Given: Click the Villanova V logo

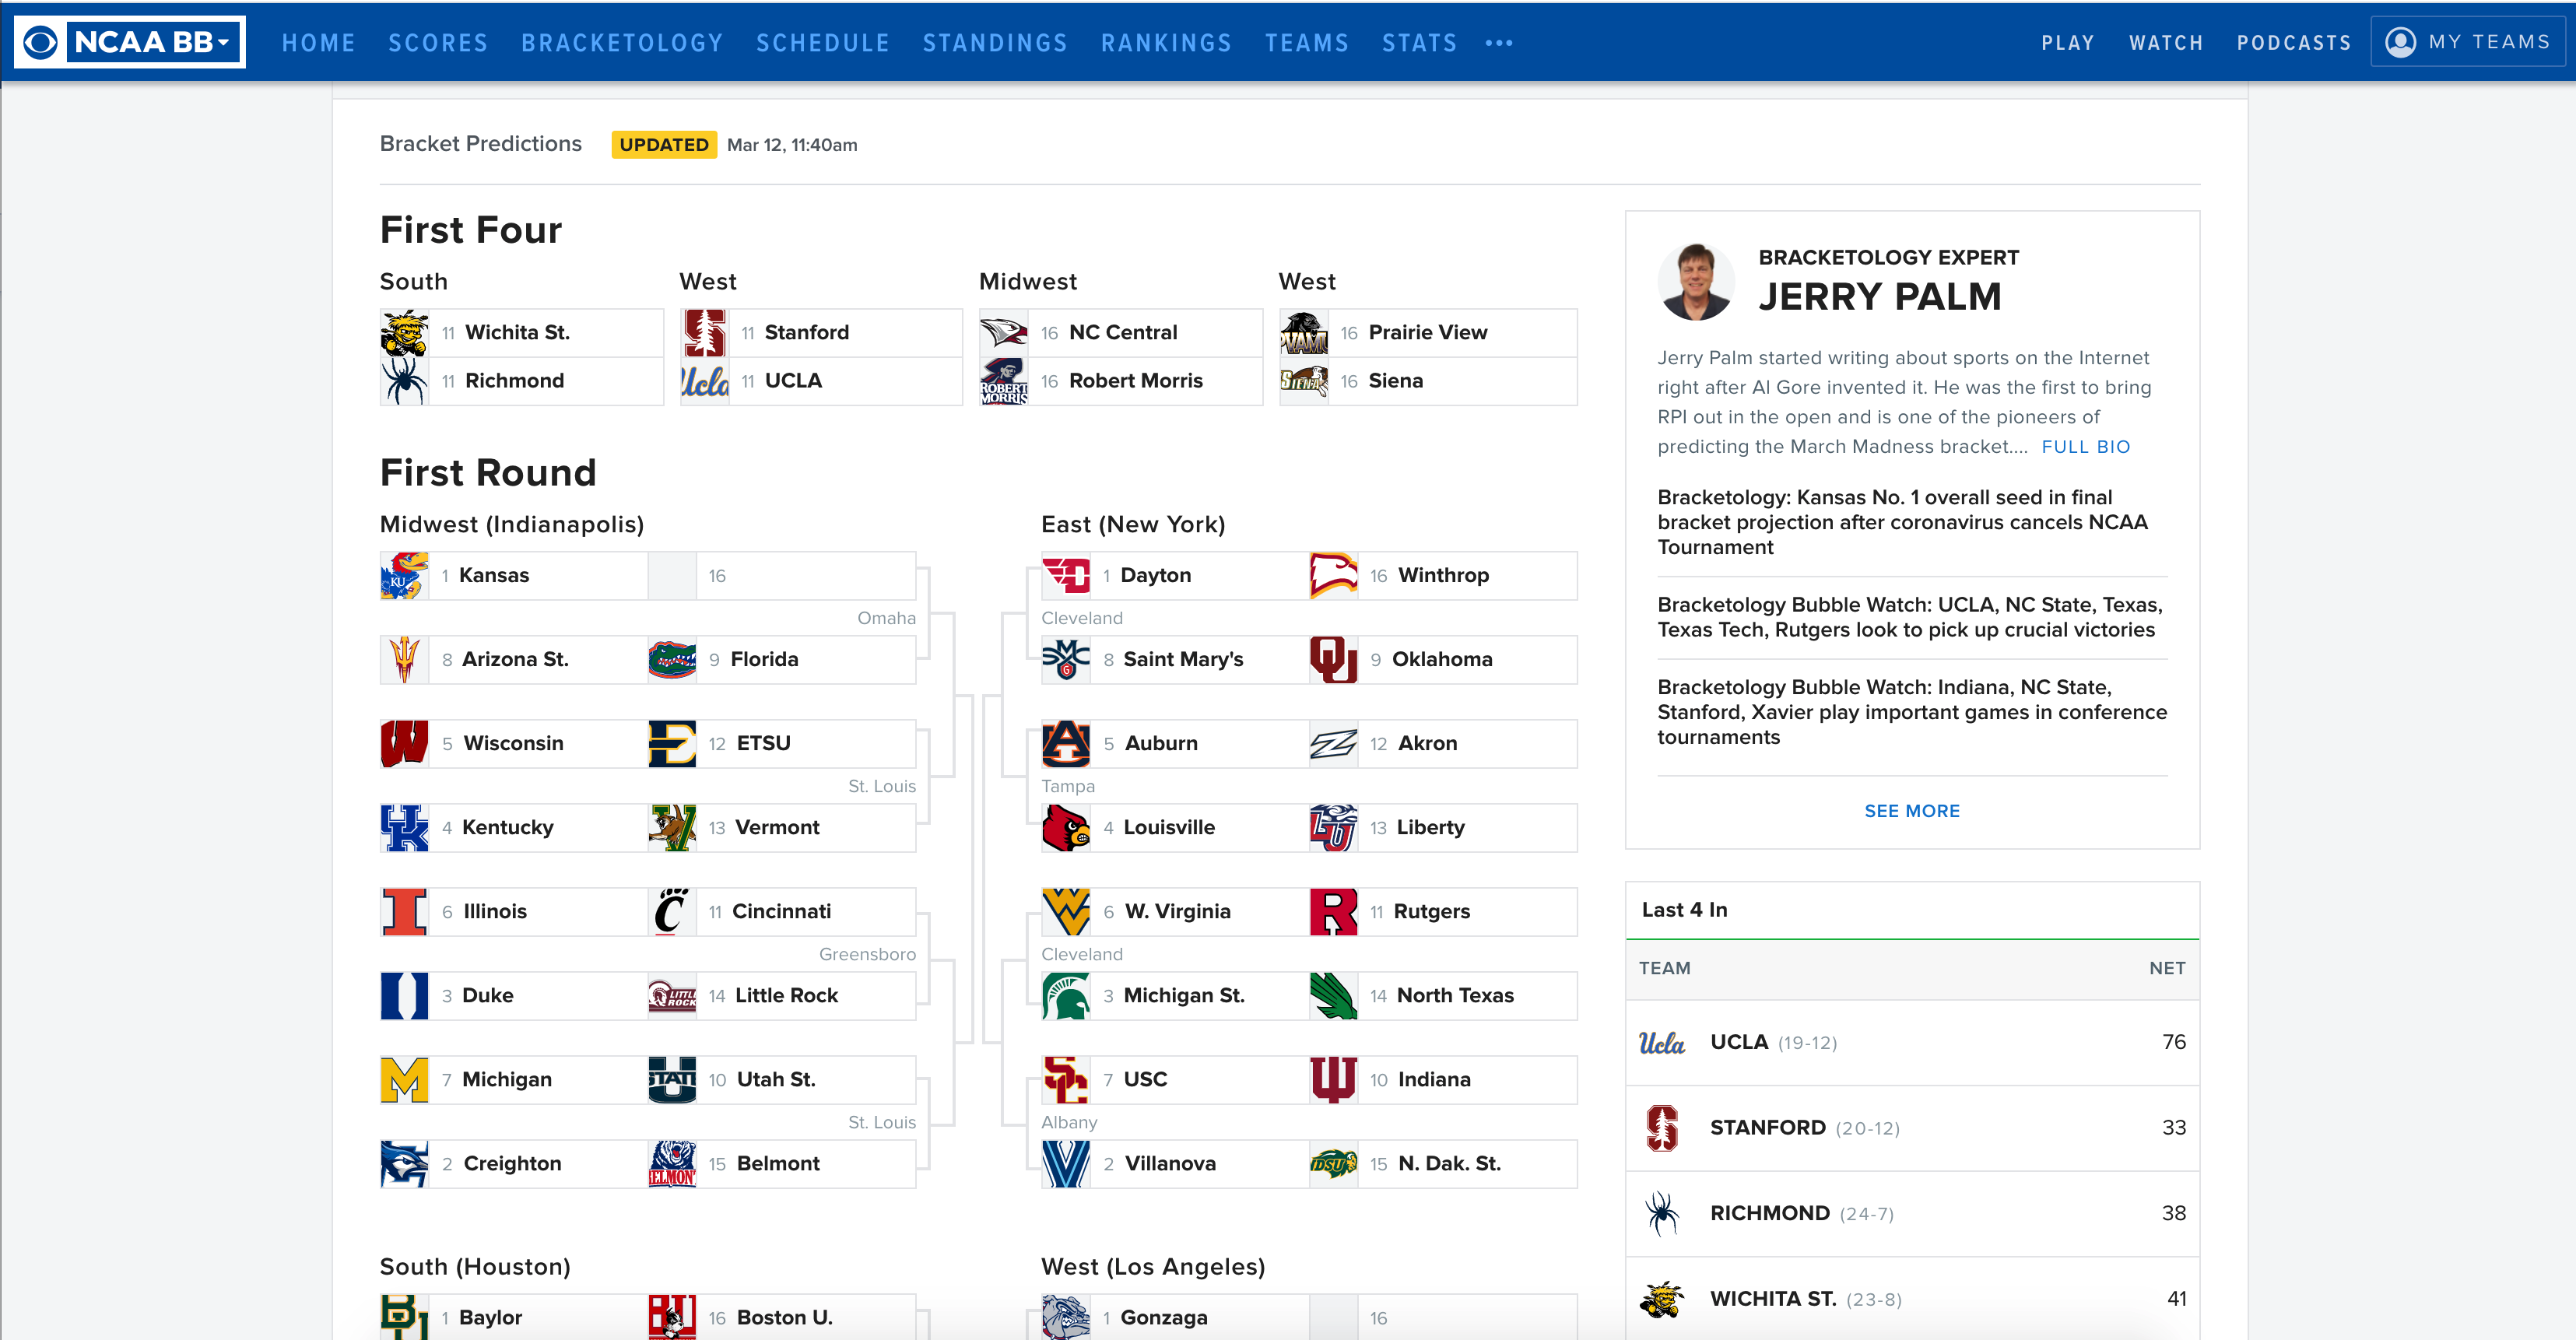Looking at the screenshot, I should coord(1066,1164).
